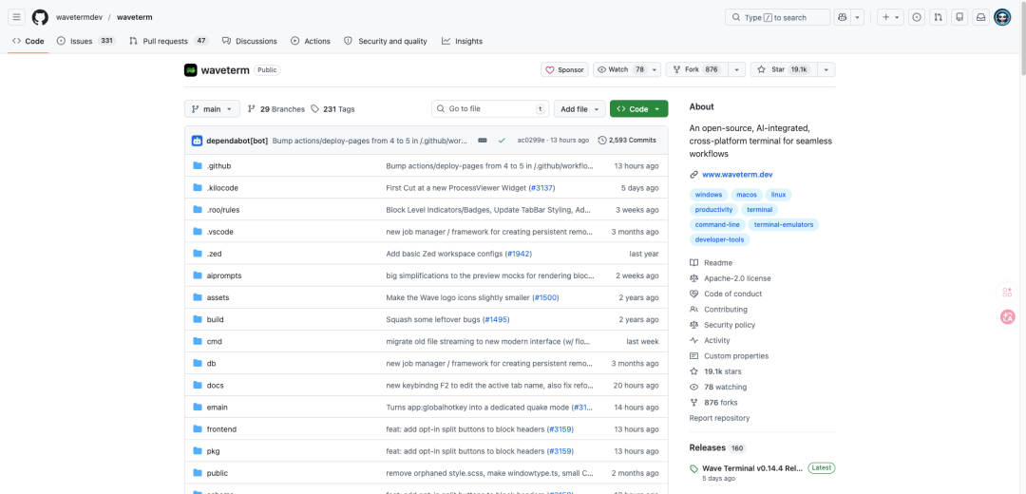This screenshot has height=494, width=1026.
Task: Open the issues icon in top header
Action: [x=918, y=17]
